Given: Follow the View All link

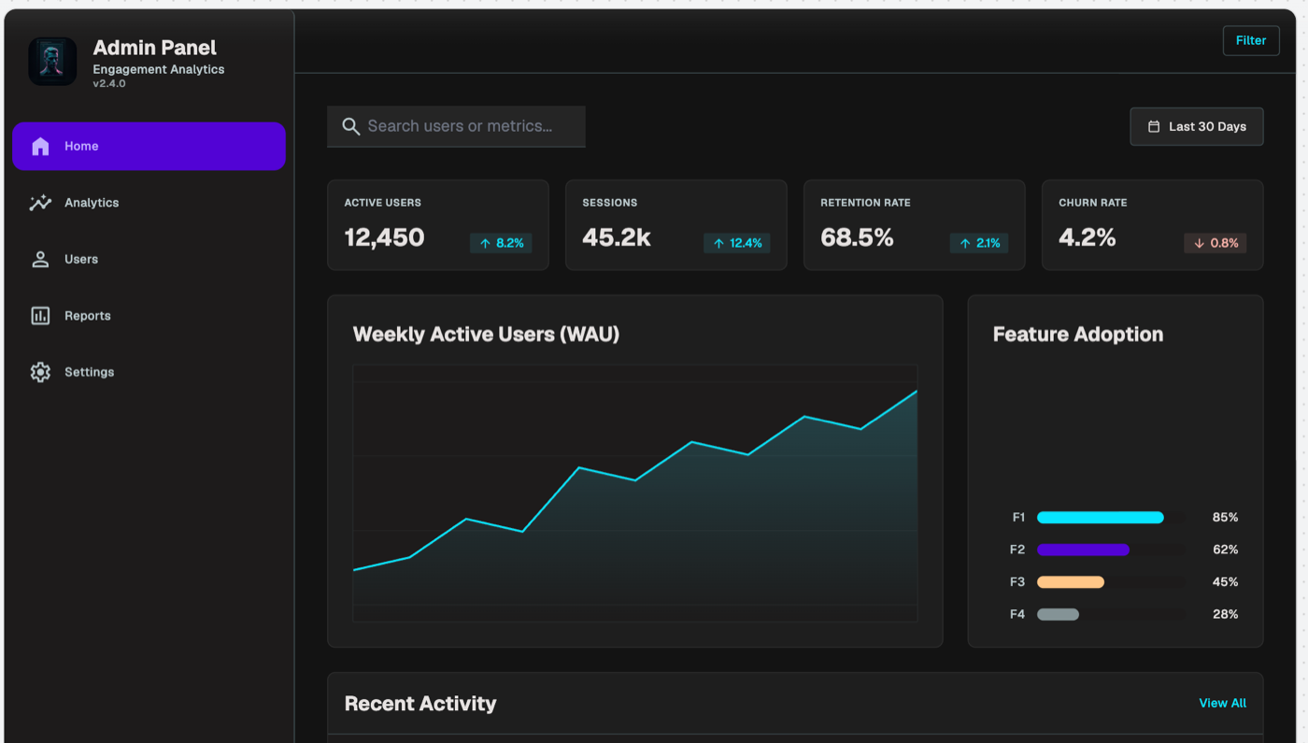Looking at the screenshot, I should click(1223, 703).
